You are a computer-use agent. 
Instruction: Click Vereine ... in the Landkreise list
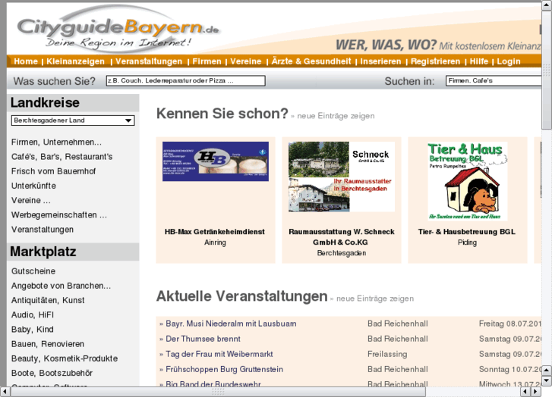pos(31,201)
